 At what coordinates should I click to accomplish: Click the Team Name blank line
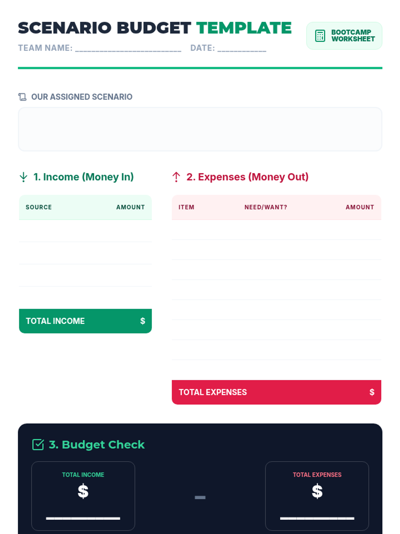pyautogui.click(x=128, y=49)
